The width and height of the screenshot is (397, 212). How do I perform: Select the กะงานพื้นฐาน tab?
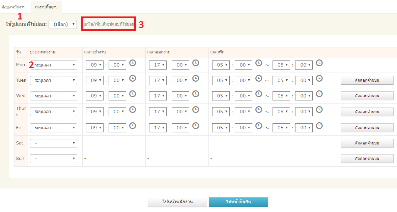[x=46, y=7]
